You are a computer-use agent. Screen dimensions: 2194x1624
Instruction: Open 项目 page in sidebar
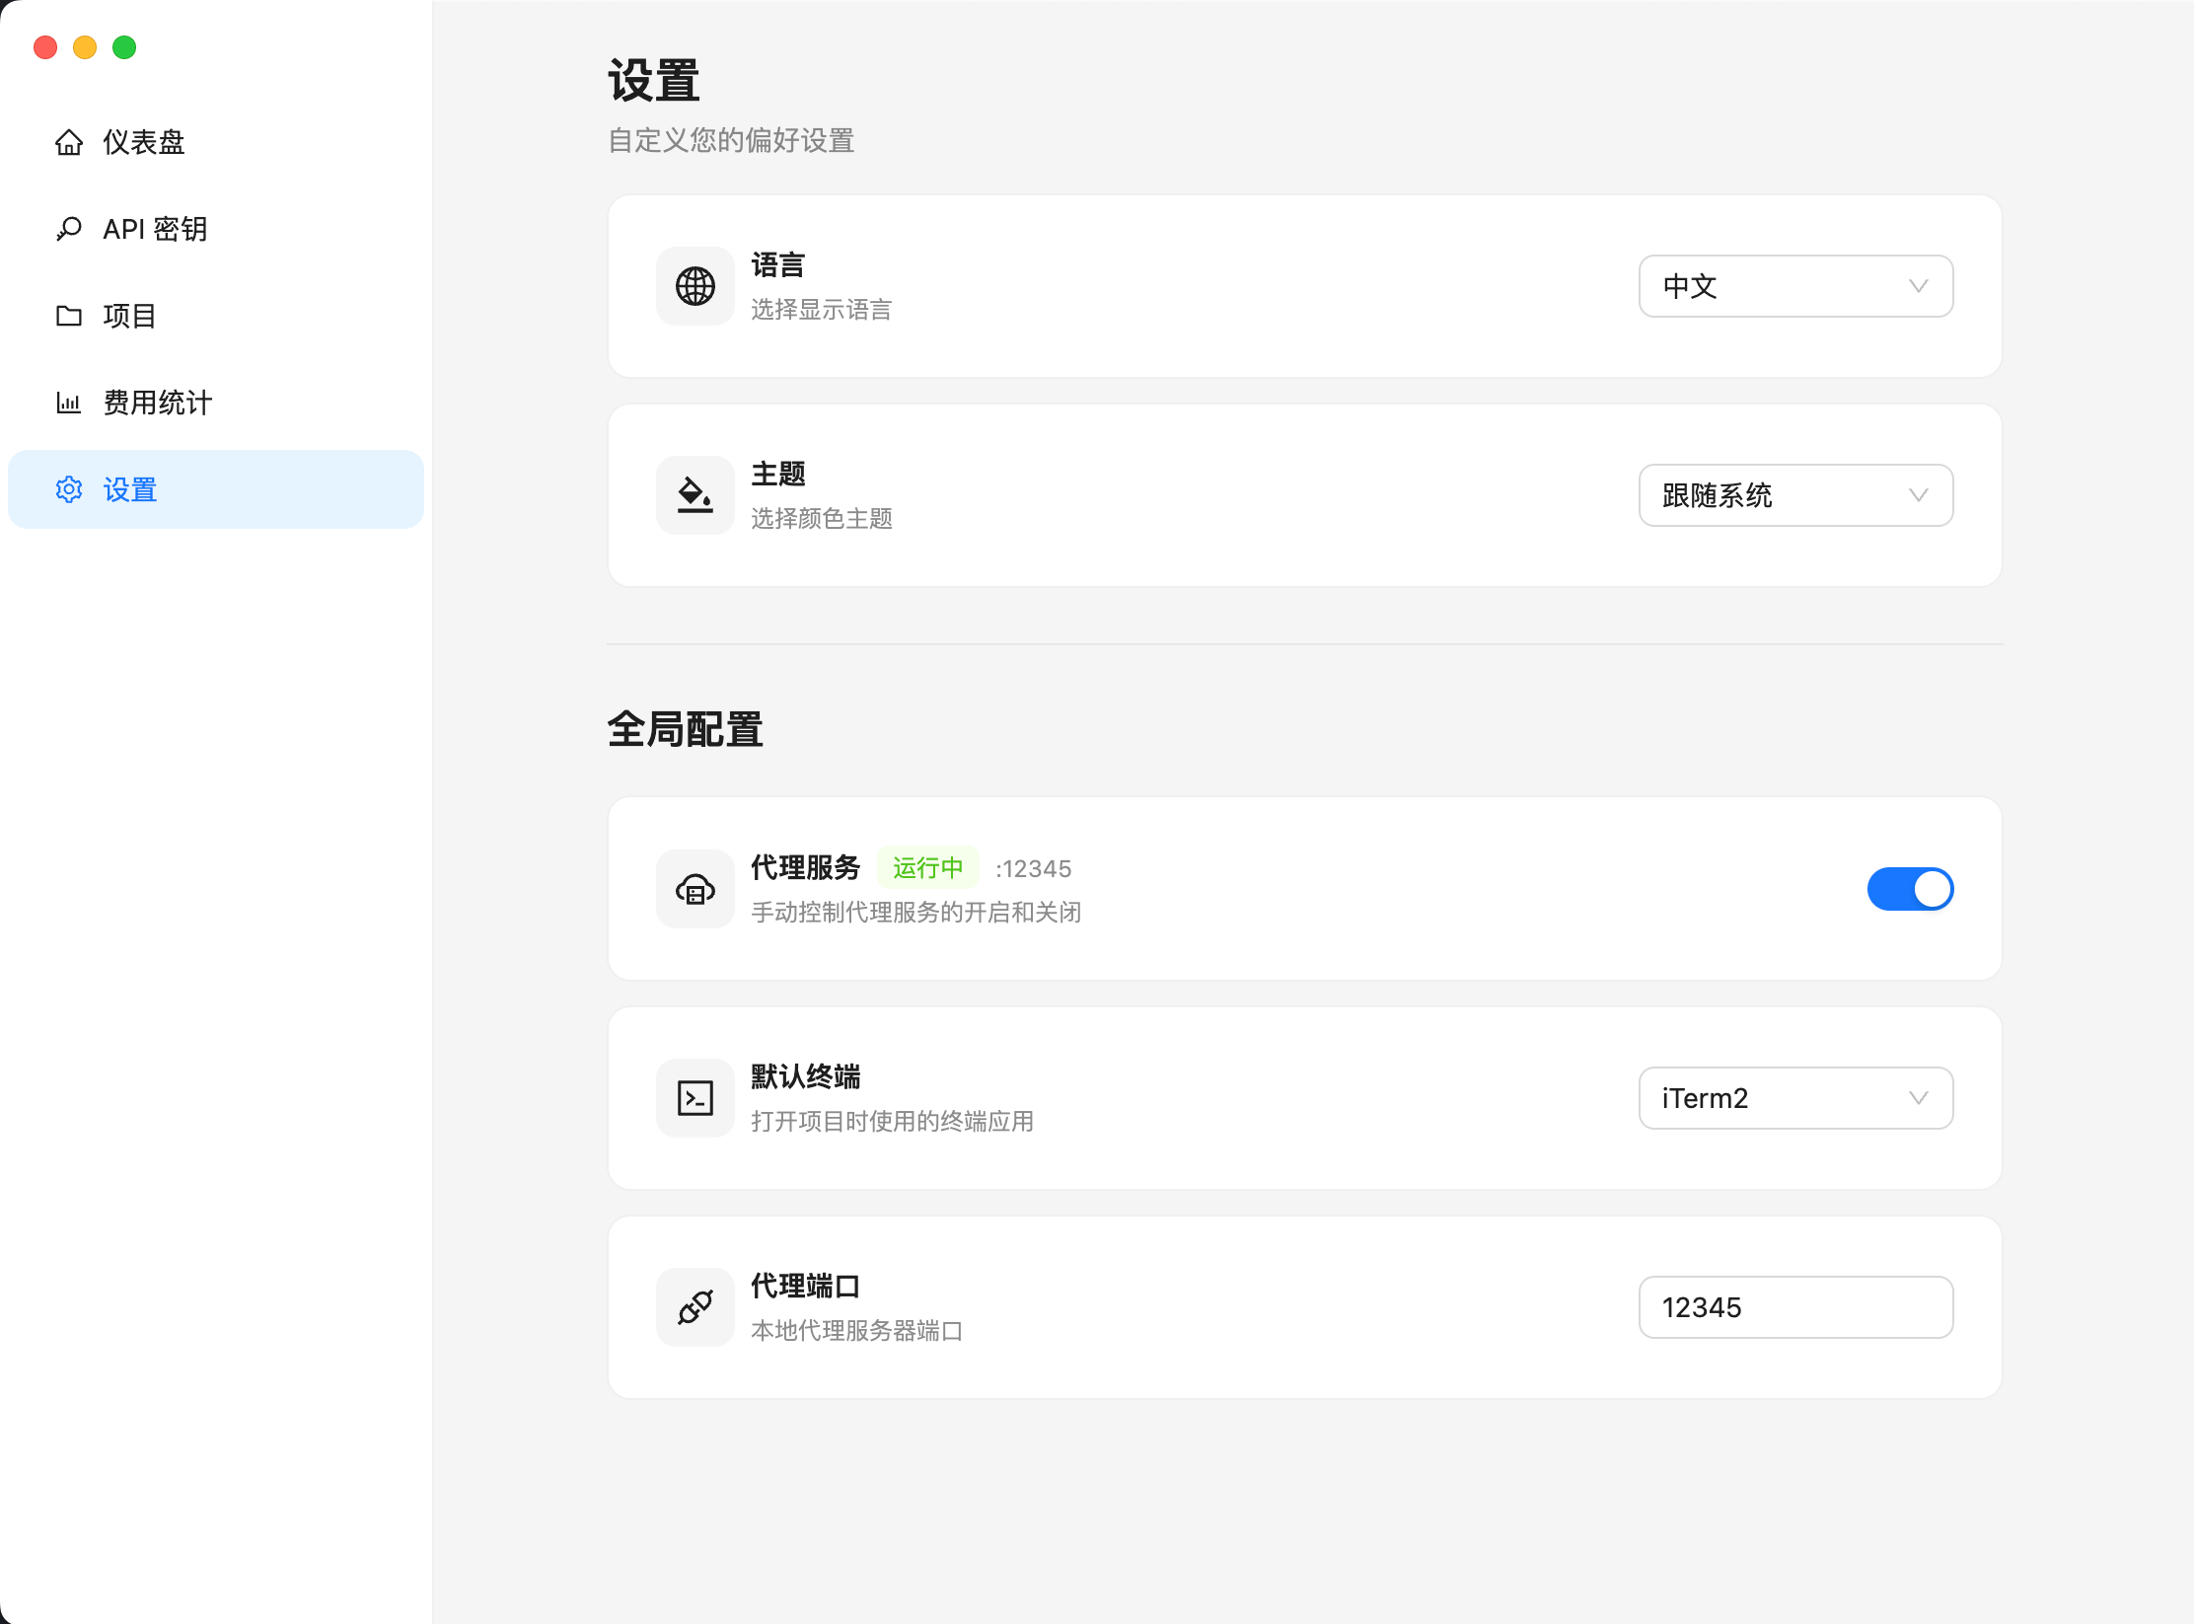[x=216, y=316]
